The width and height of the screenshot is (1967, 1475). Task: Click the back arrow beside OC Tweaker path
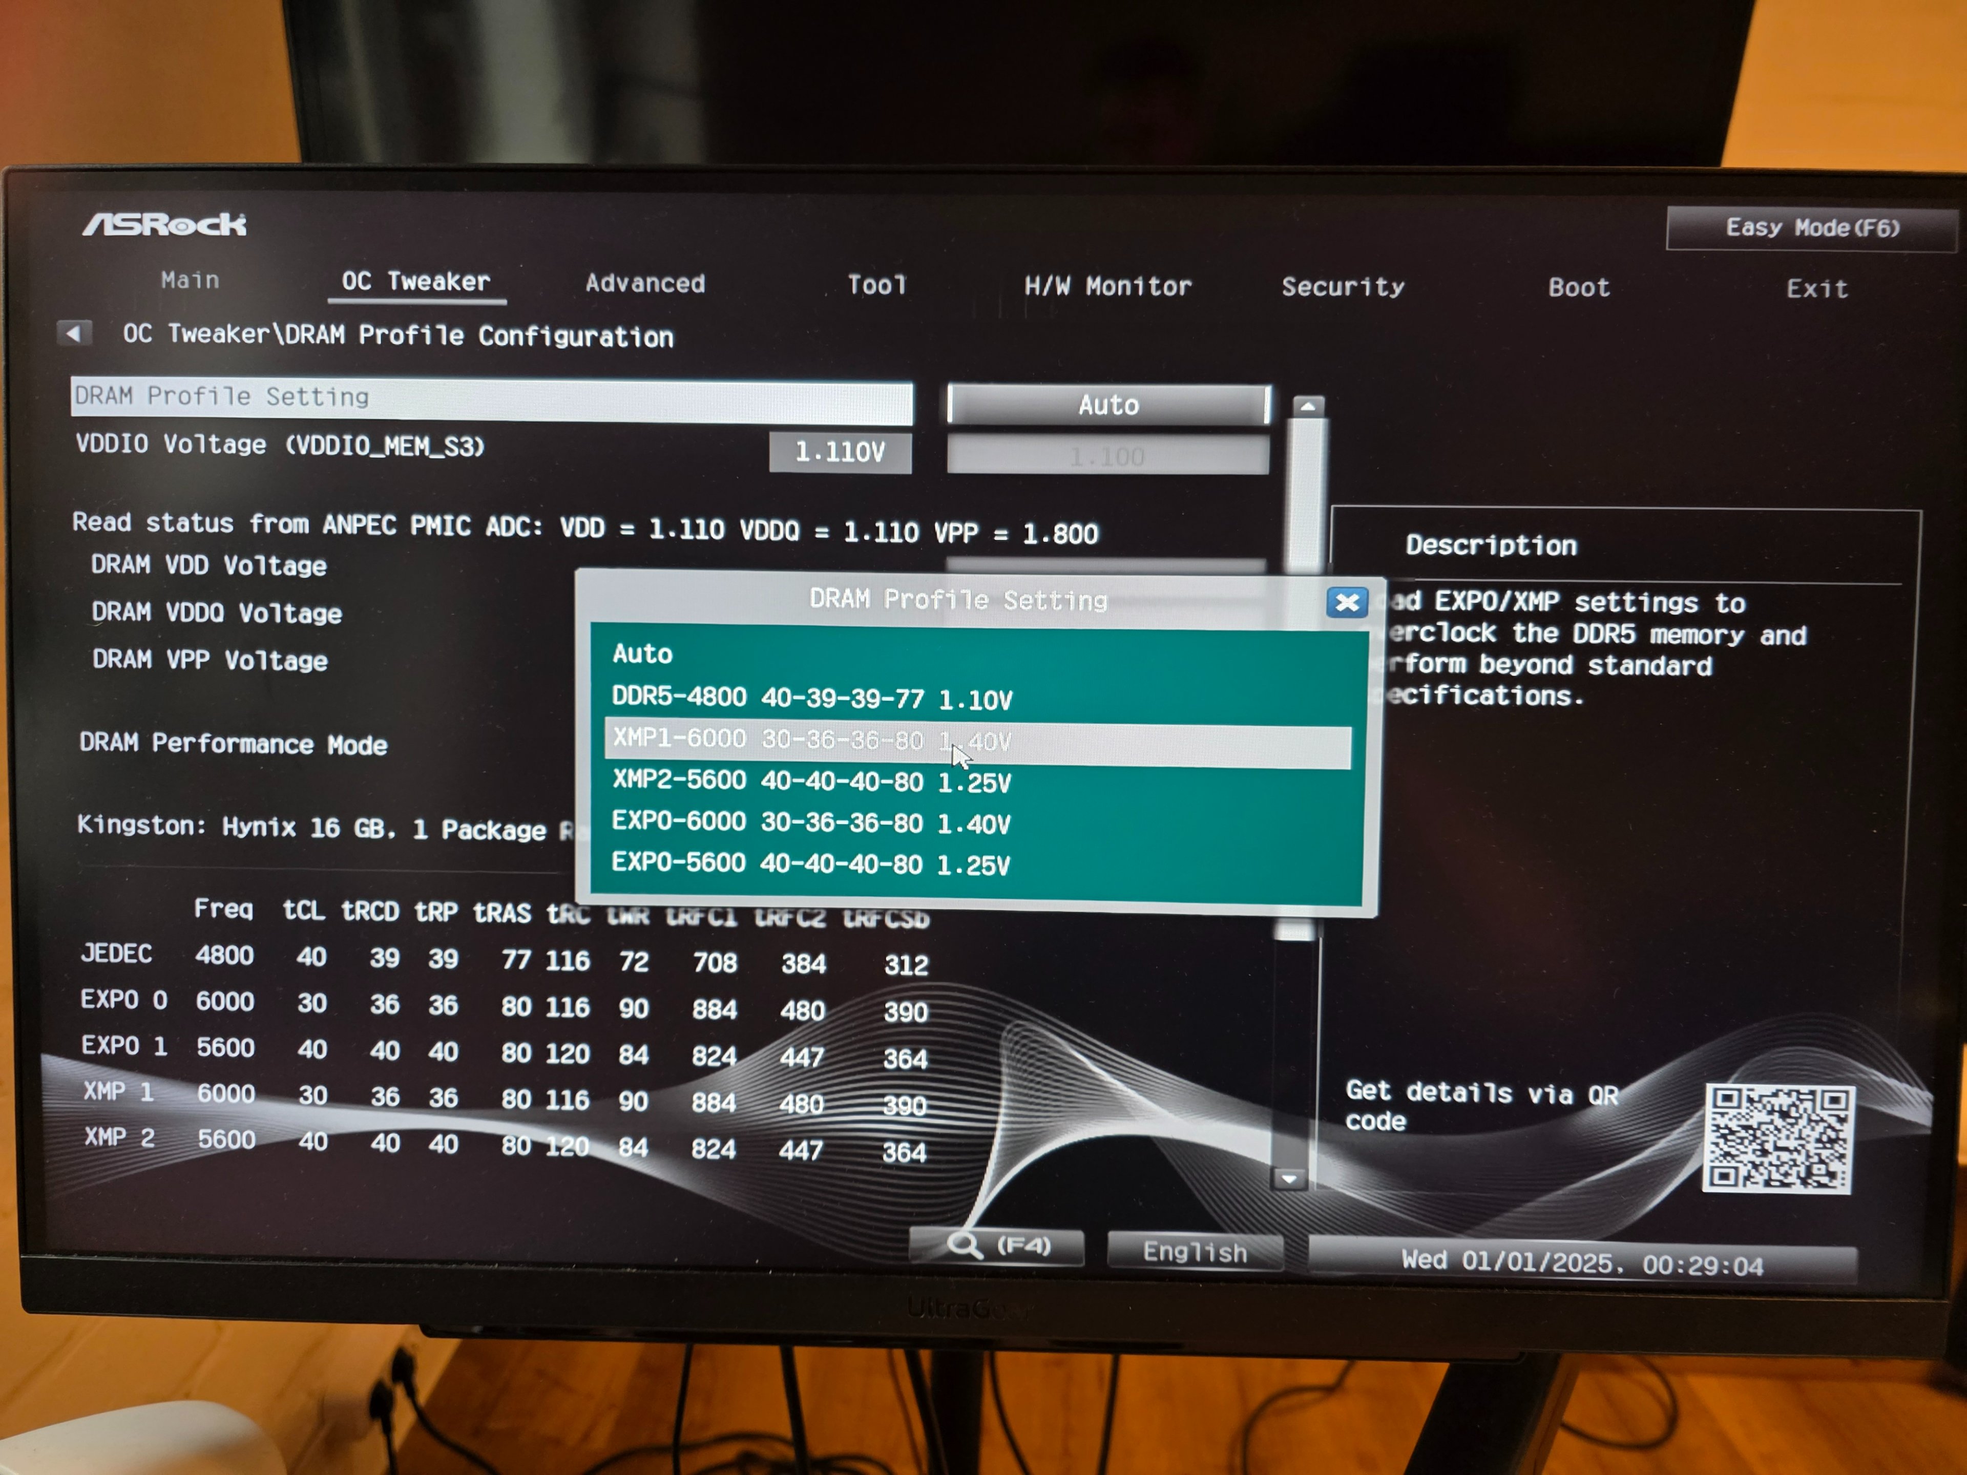click(75, 333)
